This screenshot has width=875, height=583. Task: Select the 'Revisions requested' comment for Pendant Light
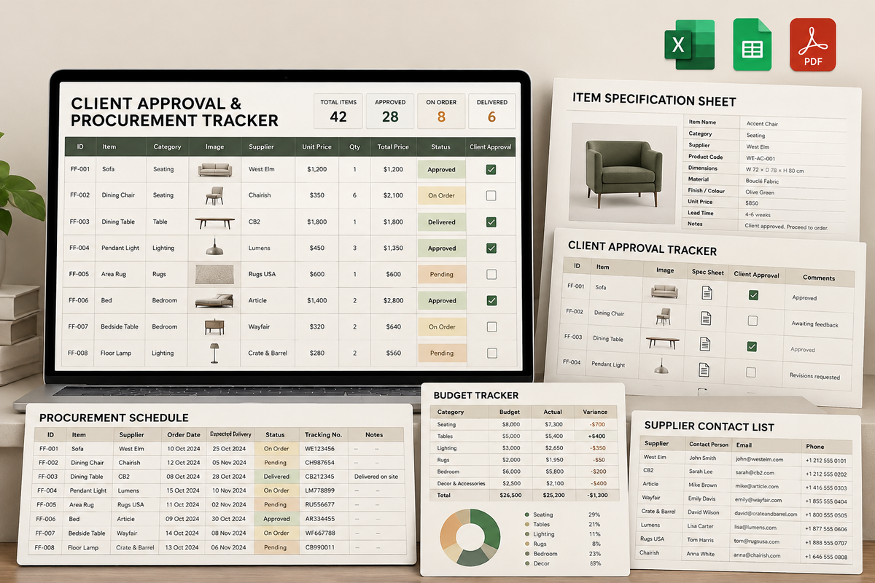[814, 377]
